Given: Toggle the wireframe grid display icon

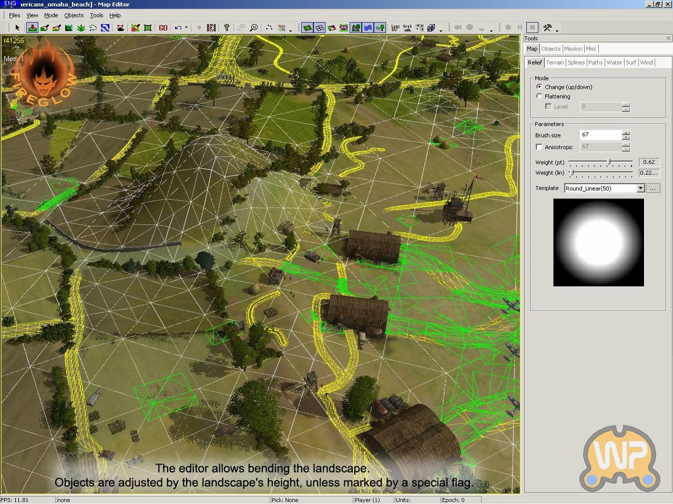Looking at the screenshot, I should [x=319, y=27].
